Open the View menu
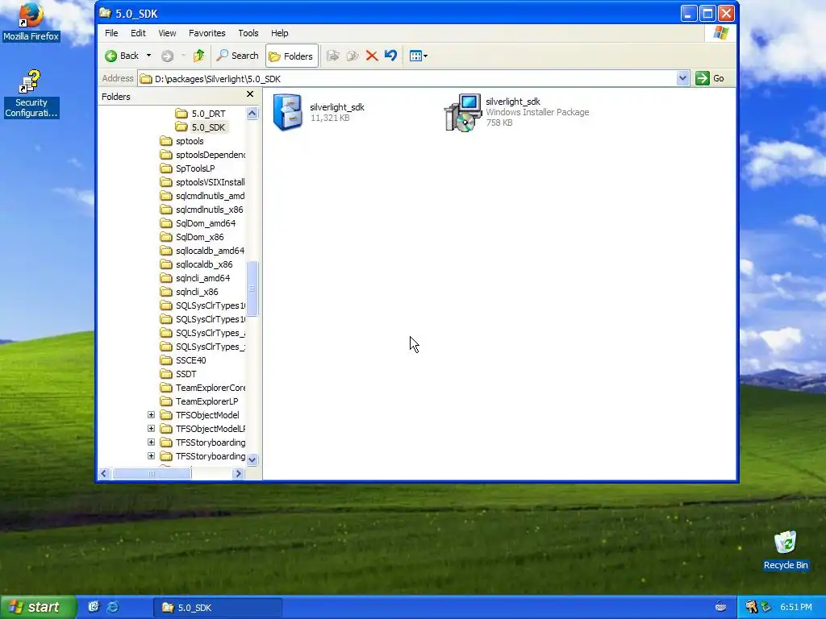Viewport: 826px width, 619px height. (x=167, y=33)
